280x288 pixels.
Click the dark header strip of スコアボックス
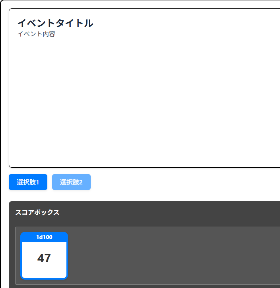[159, 212]
